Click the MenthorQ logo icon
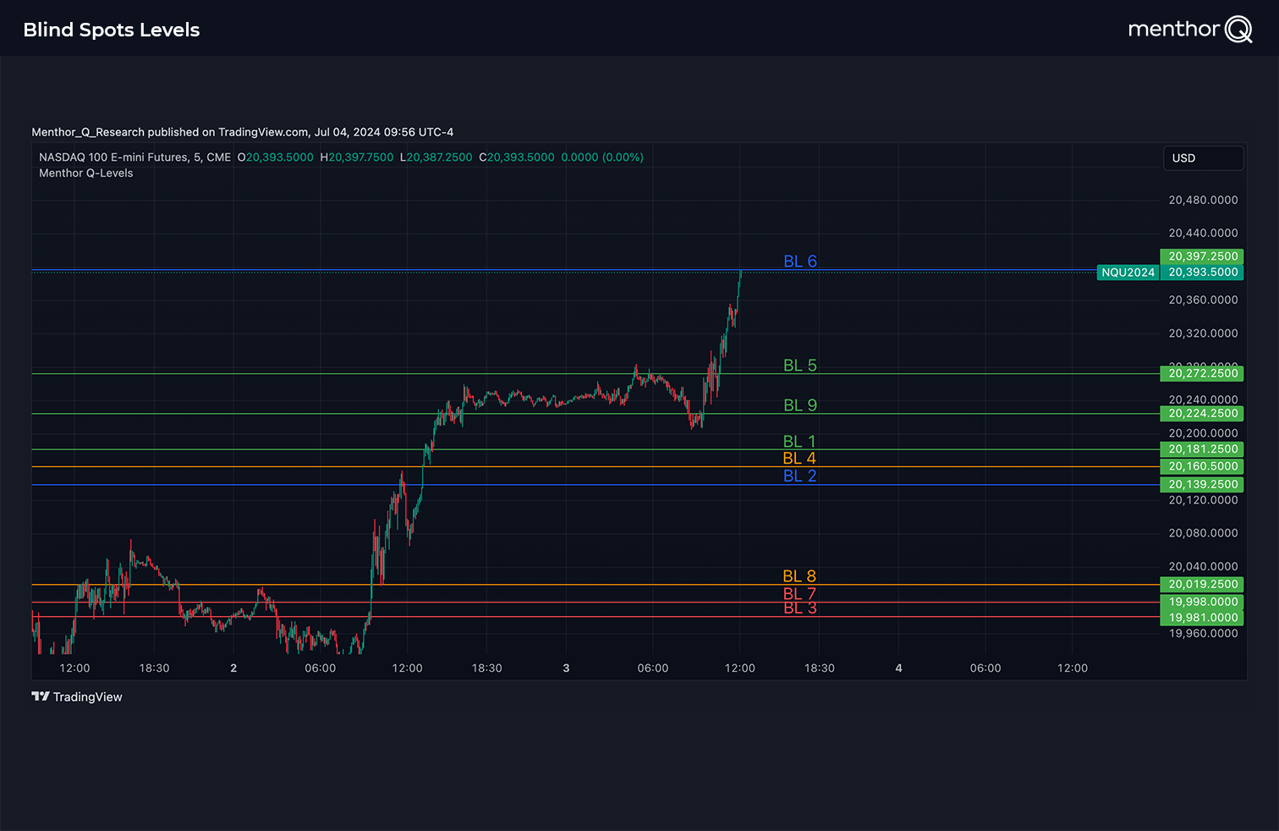Image resolution: width=1279 pixels, height=831 pixels. pos(1238,30)
